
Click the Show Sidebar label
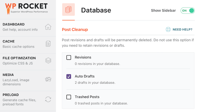[163, 10]
